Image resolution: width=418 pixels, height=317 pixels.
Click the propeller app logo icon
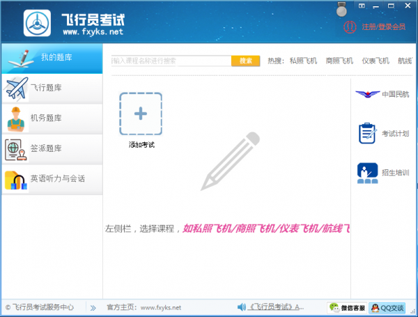37,23
